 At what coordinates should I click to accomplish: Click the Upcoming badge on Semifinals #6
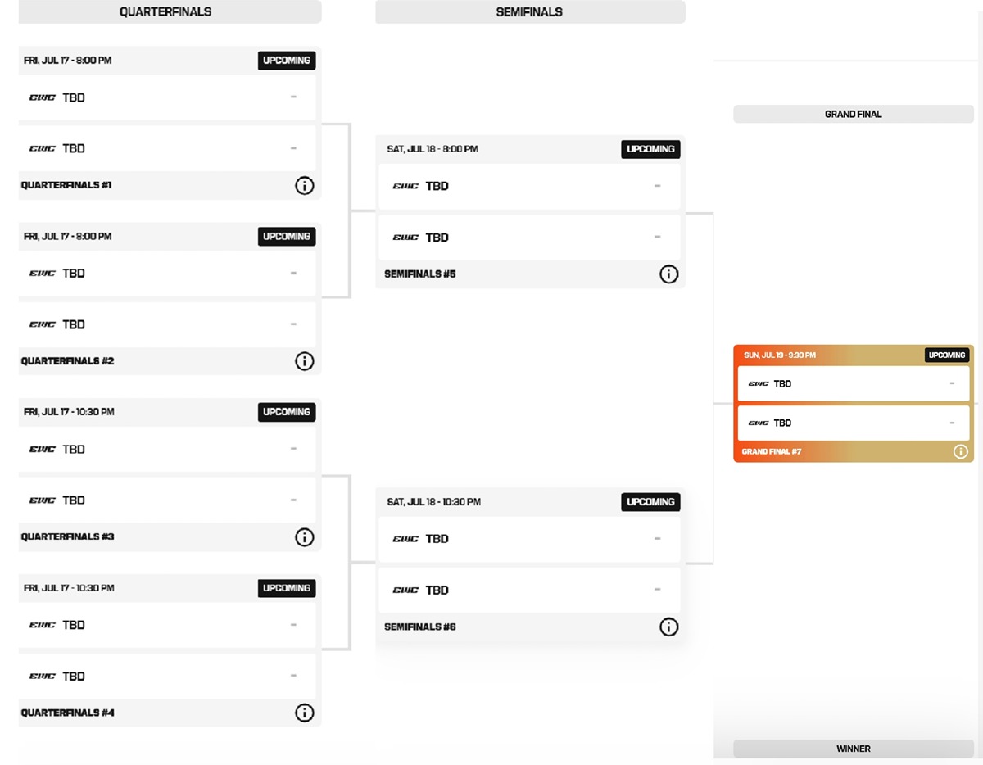point(650,502)
